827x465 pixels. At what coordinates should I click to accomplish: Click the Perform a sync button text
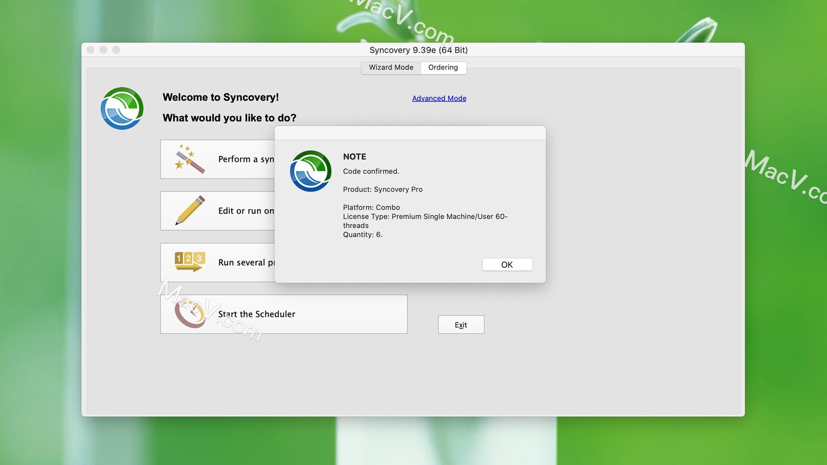246,159
